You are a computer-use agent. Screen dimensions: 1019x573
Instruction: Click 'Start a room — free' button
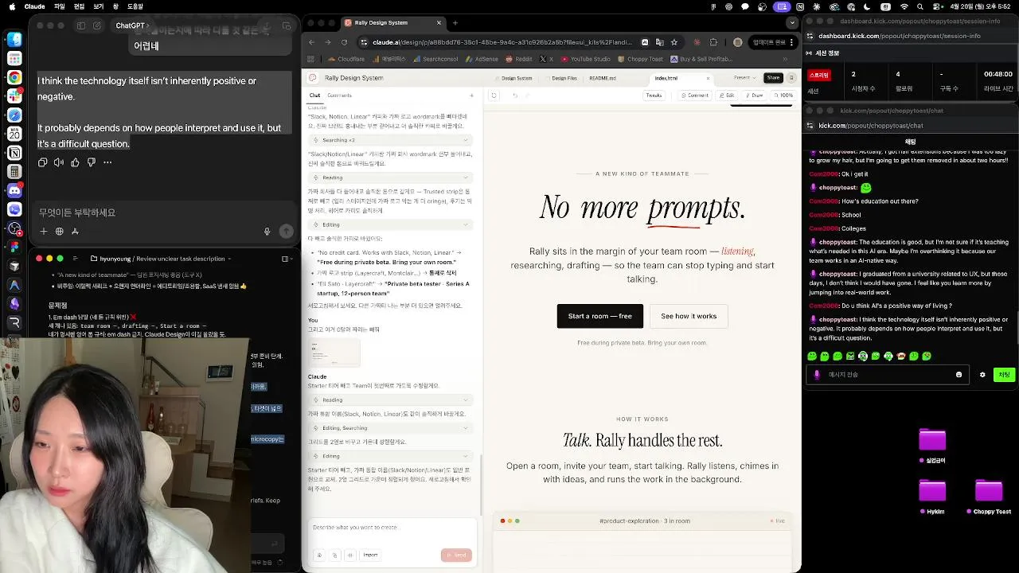(x=599, y=316)
